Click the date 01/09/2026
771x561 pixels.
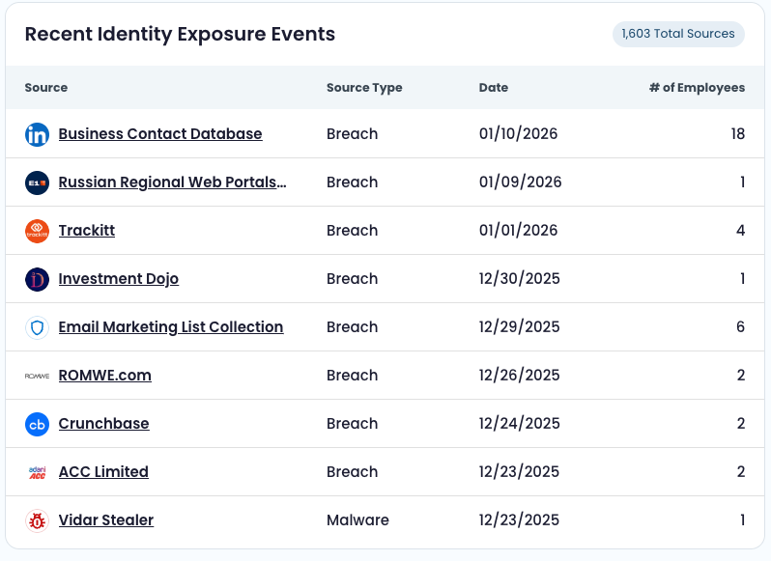[x=520, y=182]
